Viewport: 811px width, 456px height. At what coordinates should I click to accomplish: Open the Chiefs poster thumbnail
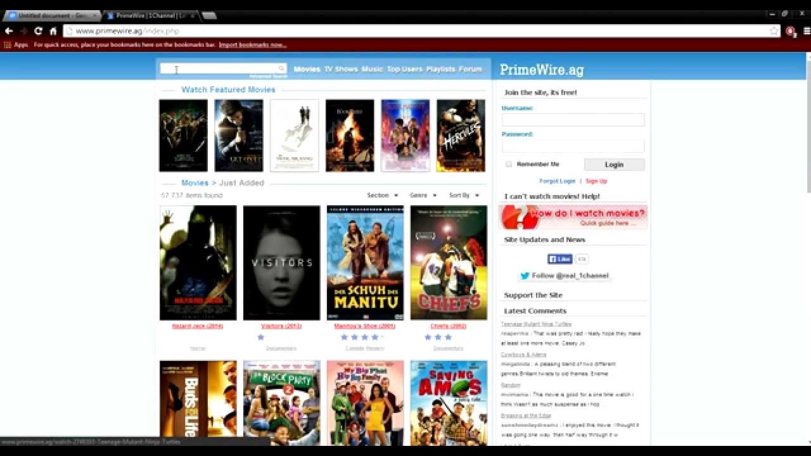pyautogui.click(x=449, y=263)
